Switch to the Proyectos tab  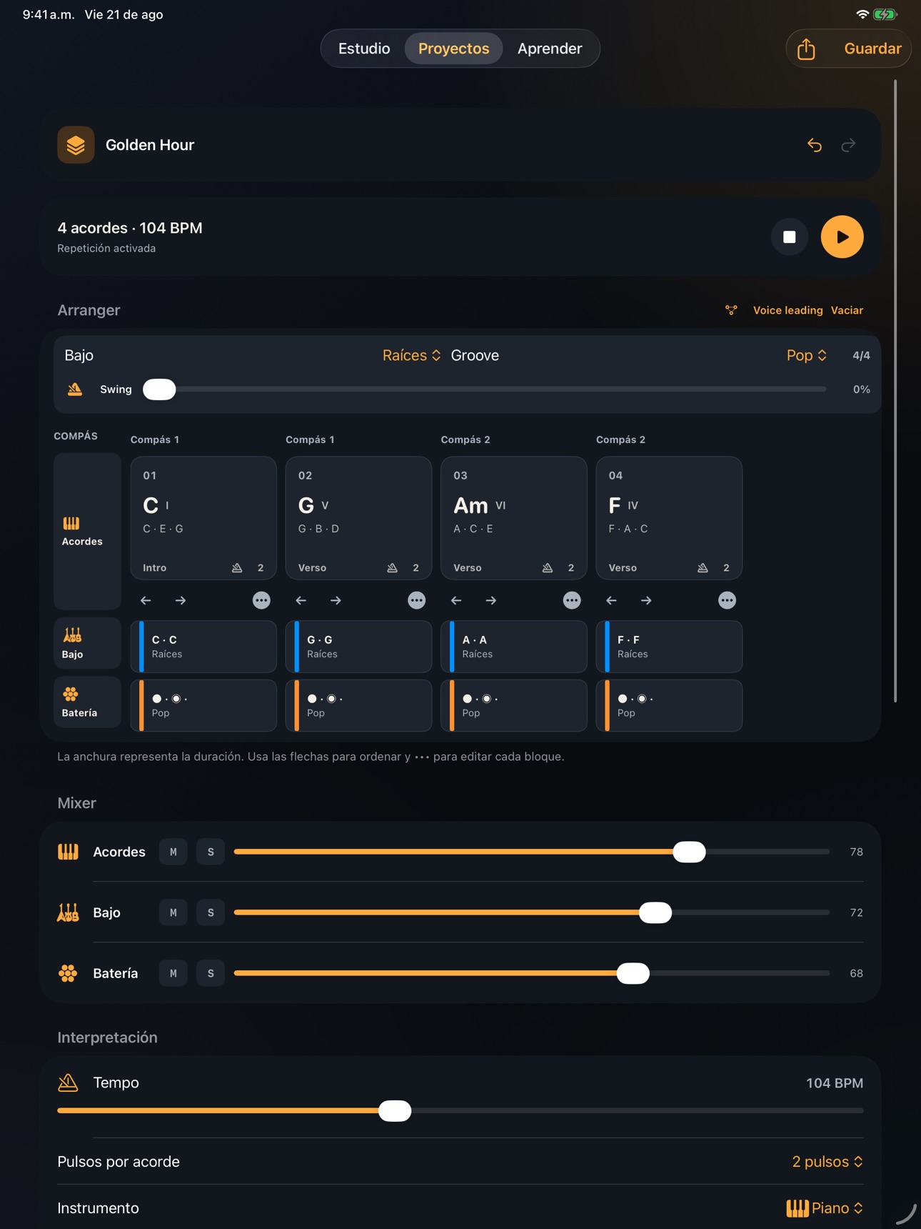454,49
